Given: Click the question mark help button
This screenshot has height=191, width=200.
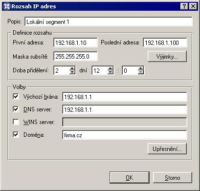Looking at the screenshot, I should (x=184, y=6).
